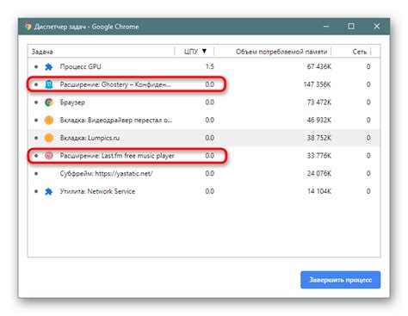The image size is (408, 316).
Task: Click memory value 14 104K
Action: (x=319, y=191)
